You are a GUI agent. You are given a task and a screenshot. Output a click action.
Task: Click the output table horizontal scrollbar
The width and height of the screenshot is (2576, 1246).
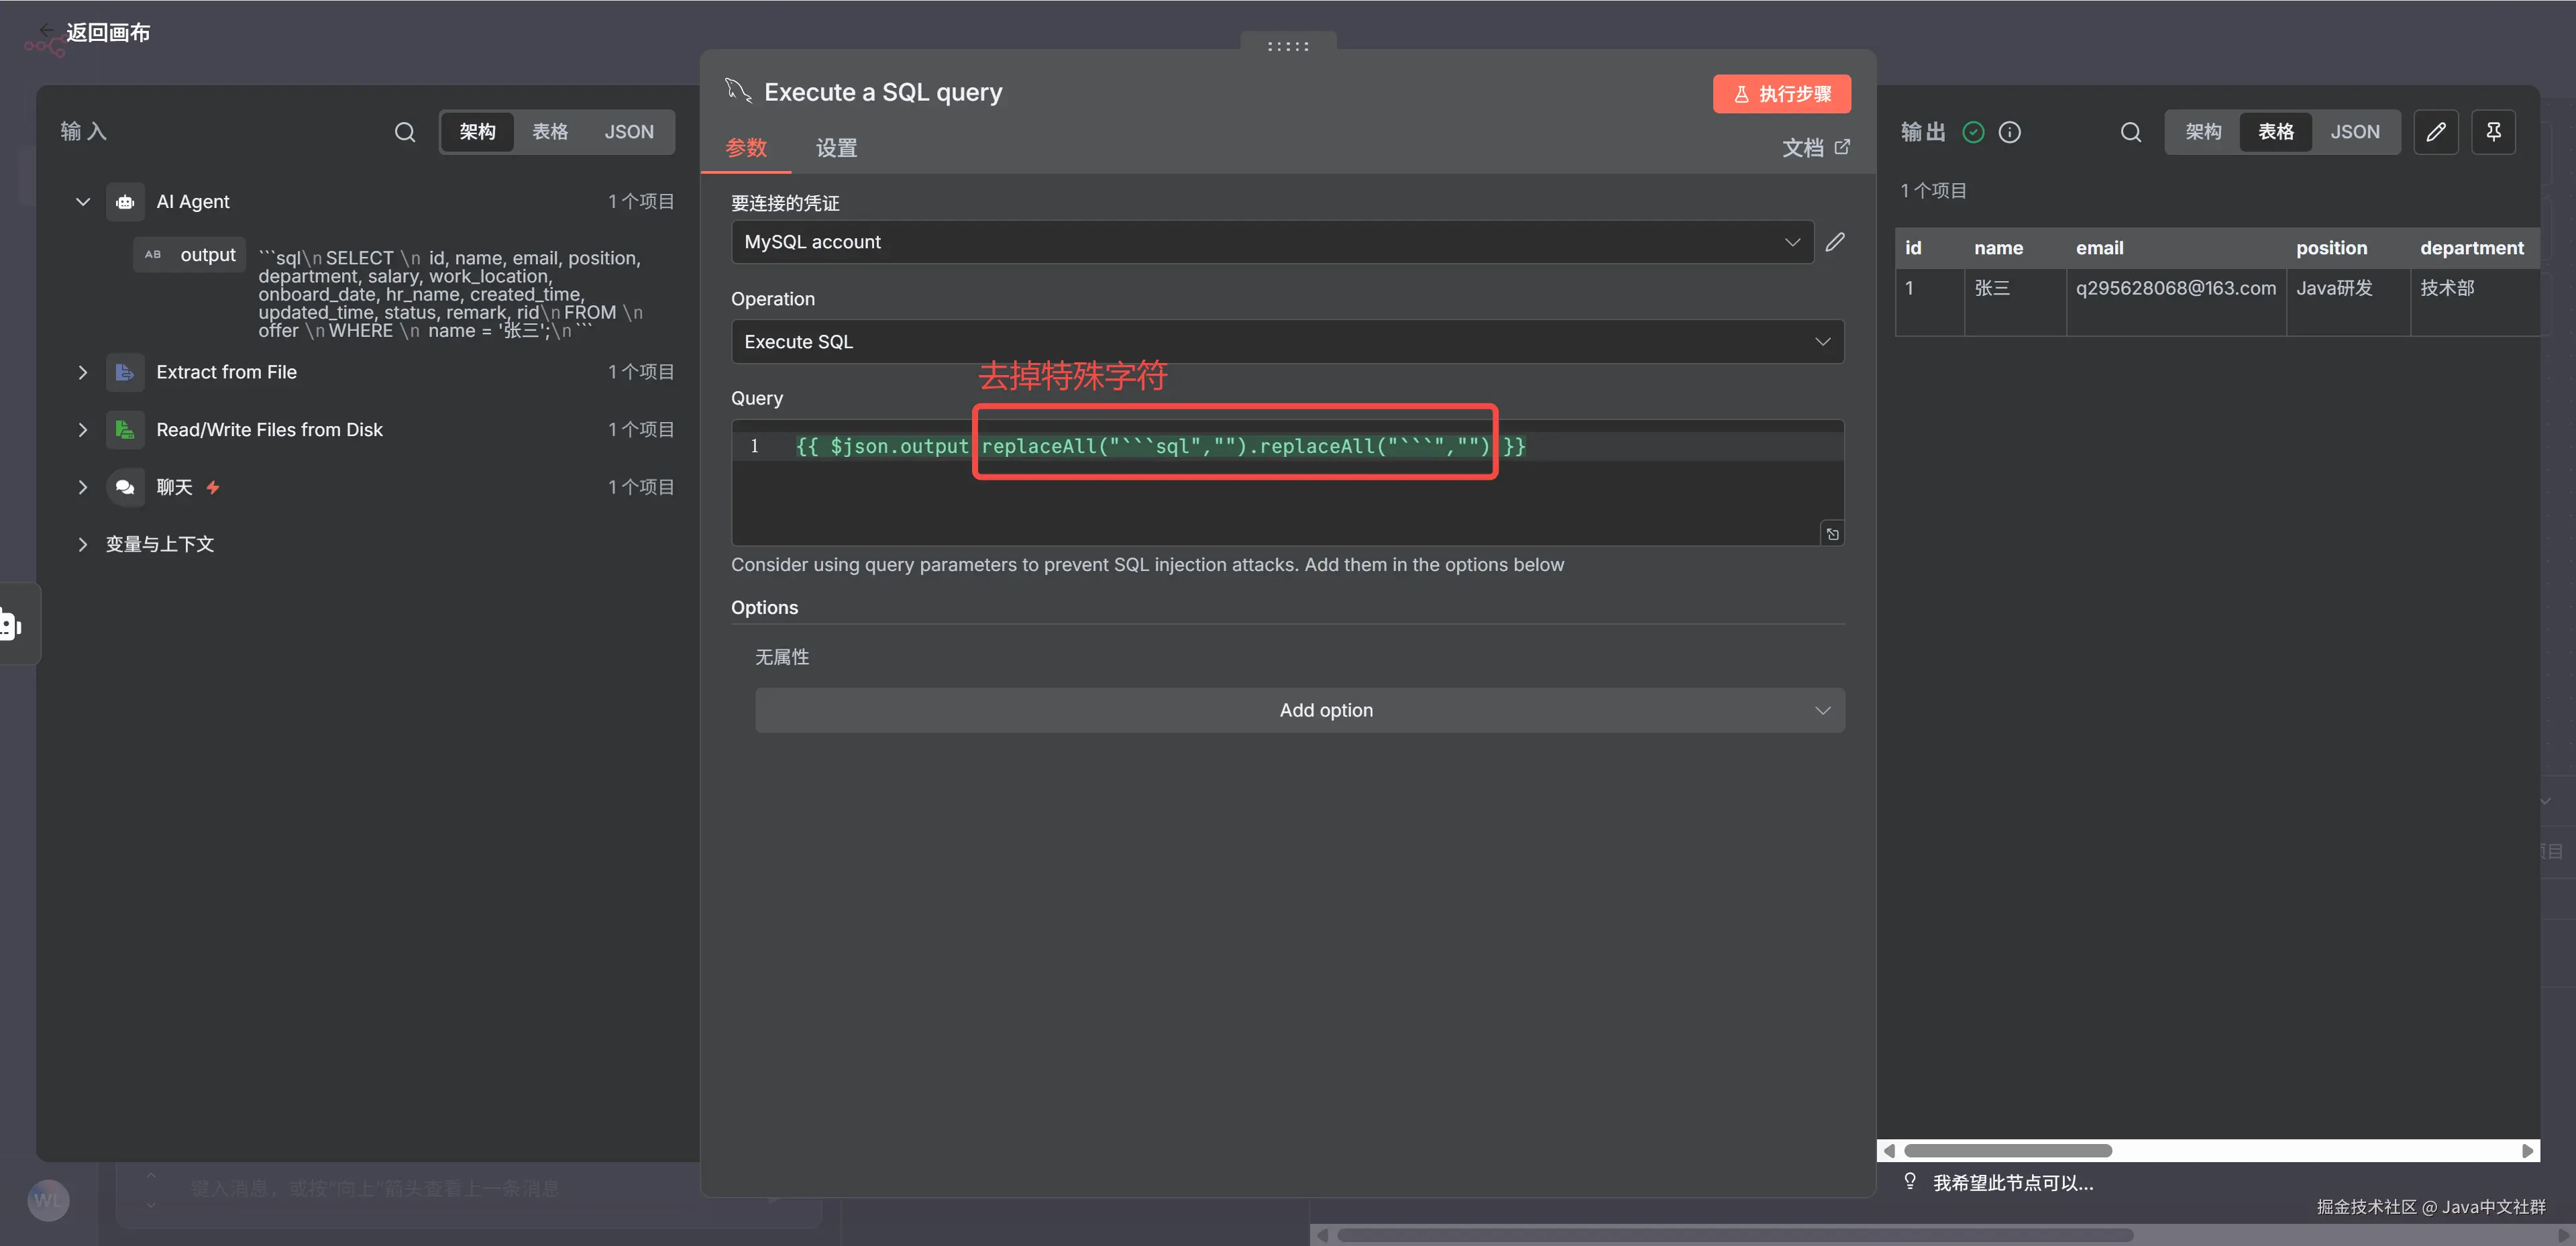coord(2007,1150)
